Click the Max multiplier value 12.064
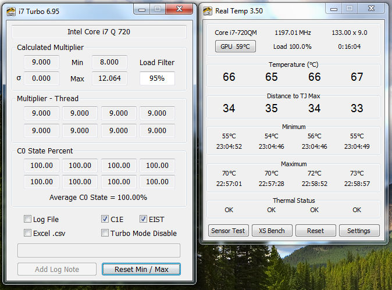Screen dimensions: 392x290 (109, 78)
